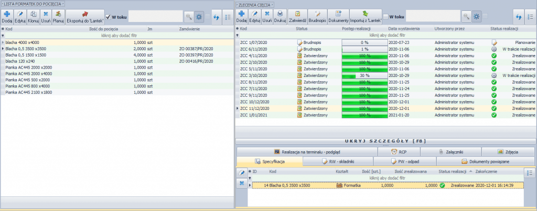Clone format using Klonuj button
This screenshot has height=211, width=537.
34,16
